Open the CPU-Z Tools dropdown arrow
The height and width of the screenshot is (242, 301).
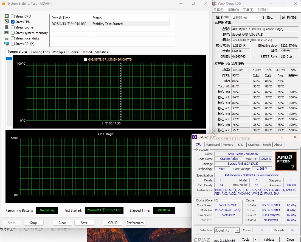[x=255, y=239]
